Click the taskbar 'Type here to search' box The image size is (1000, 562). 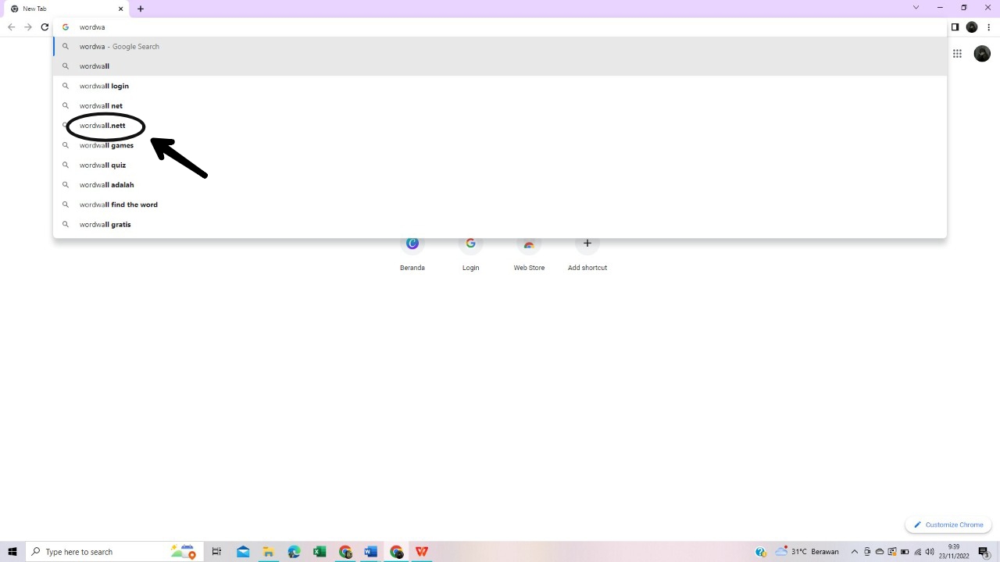coord(113,552)
